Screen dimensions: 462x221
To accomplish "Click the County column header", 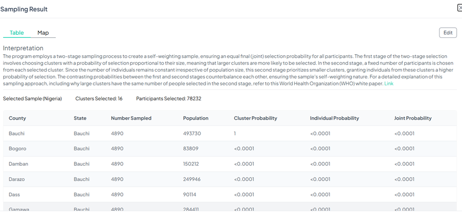I will click(17, 118).
